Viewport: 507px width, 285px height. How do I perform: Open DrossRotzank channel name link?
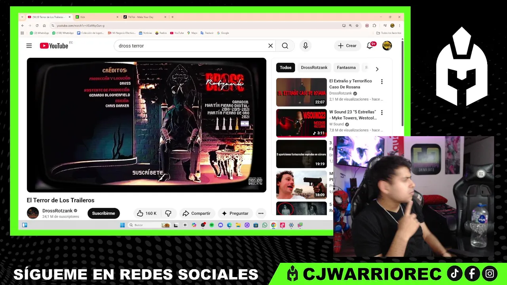(57, 211)
